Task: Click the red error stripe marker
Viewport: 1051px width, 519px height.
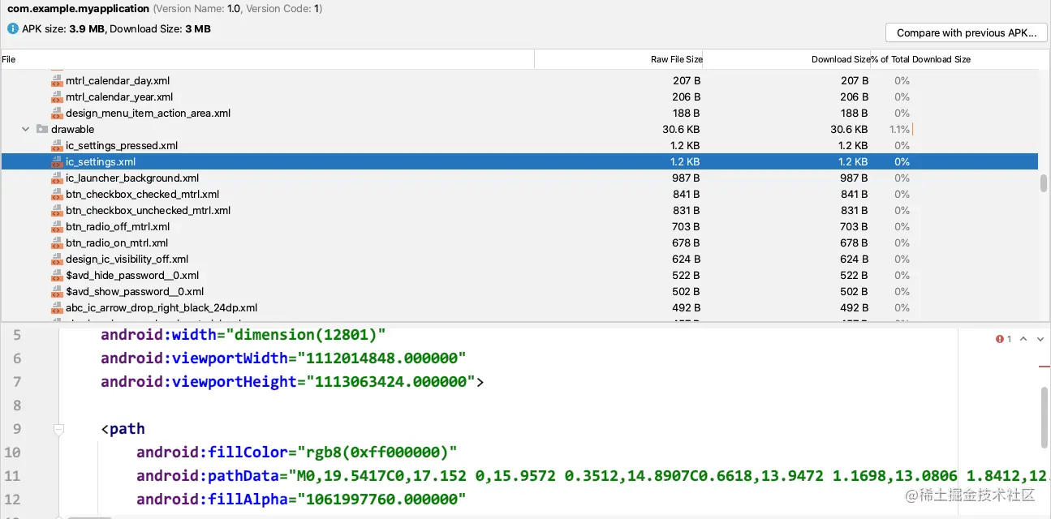Action: point(1045,367)
